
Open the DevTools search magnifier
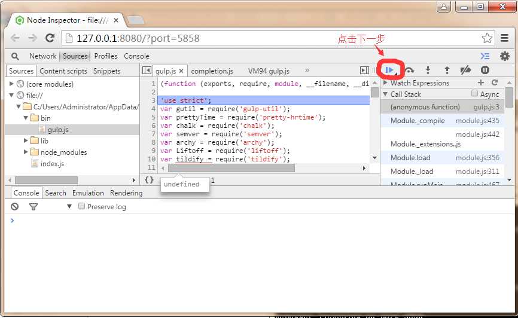pyautogui.click(x=15, y=56)
